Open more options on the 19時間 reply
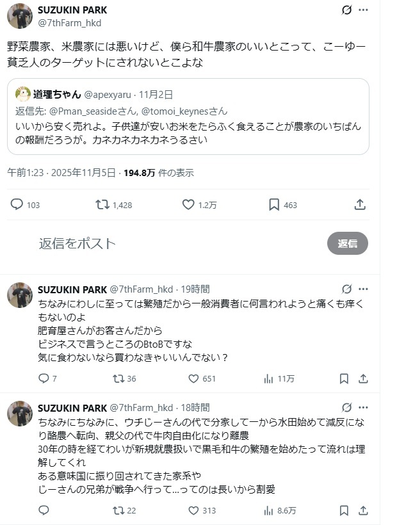 [364, 289]
